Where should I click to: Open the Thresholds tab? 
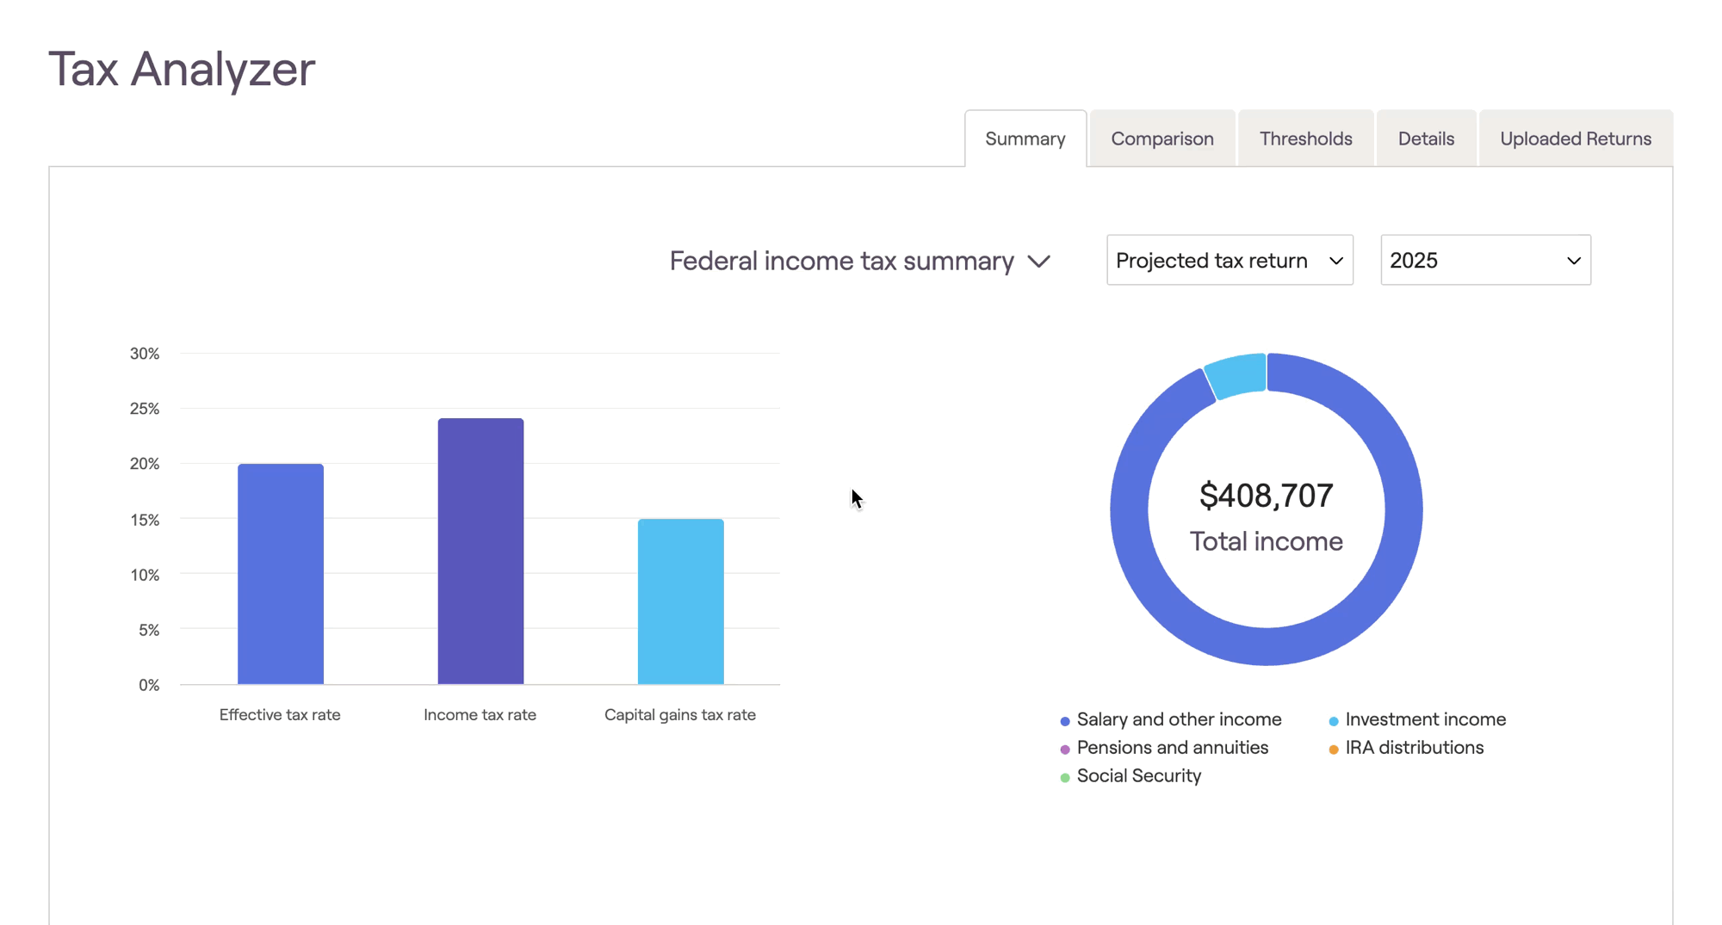click(1305, 139)
